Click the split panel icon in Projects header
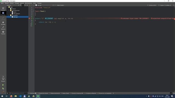This screenshot has width=175, height=98. pos(25,5)
